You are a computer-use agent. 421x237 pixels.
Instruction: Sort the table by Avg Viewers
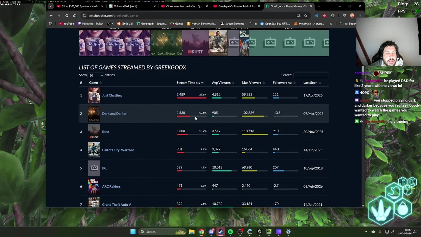click(x=223, y=83)
